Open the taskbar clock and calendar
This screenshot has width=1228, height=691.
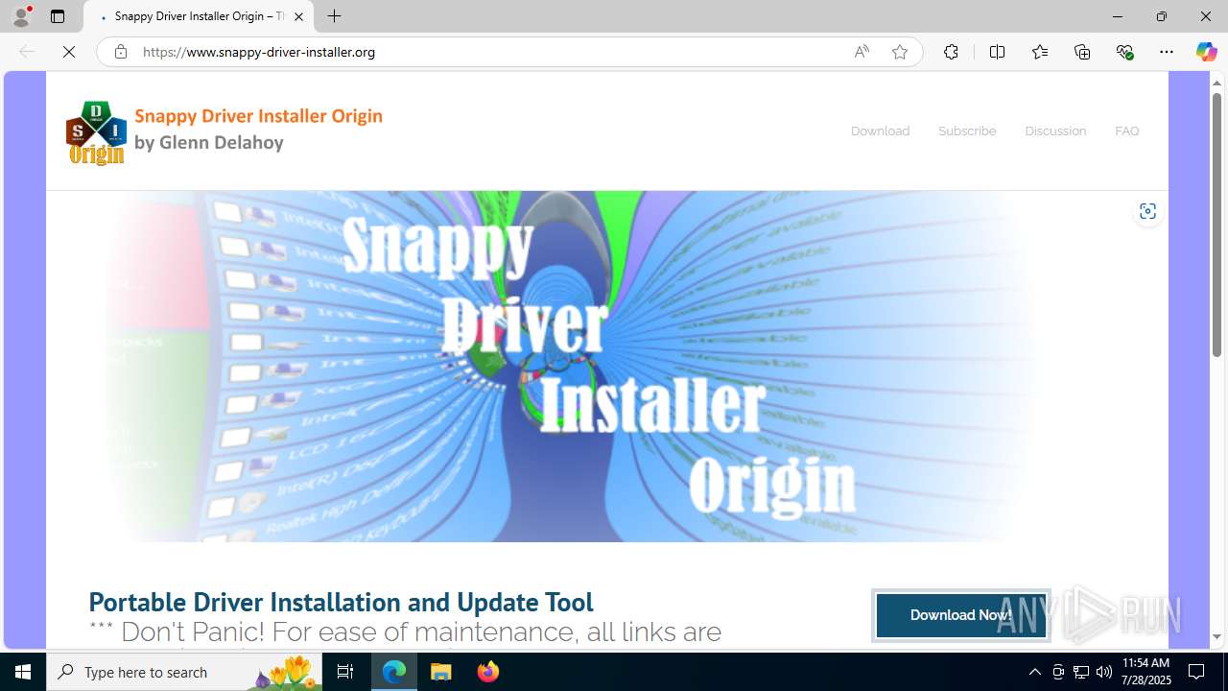click(1146, 672)
